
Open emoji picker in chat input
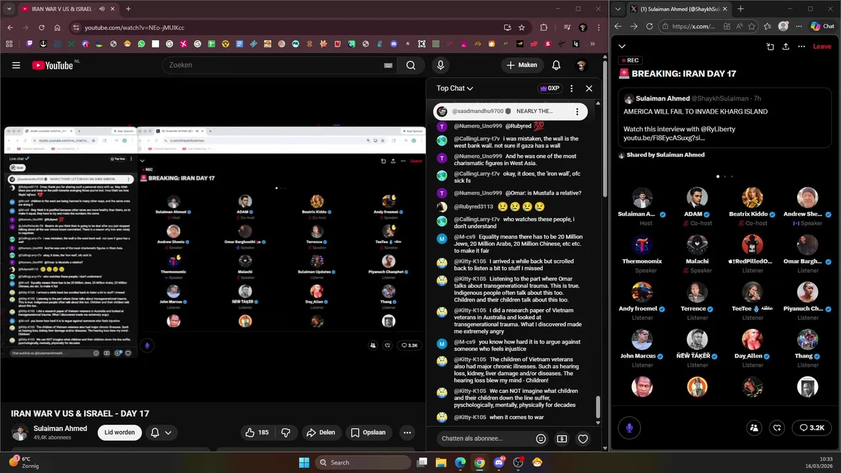click(x=541, y=438)
